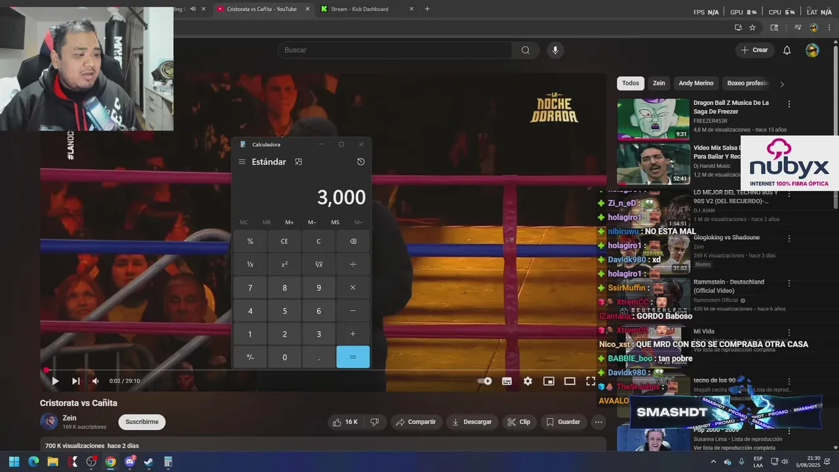Play the YouTube video

coord(55,381)
